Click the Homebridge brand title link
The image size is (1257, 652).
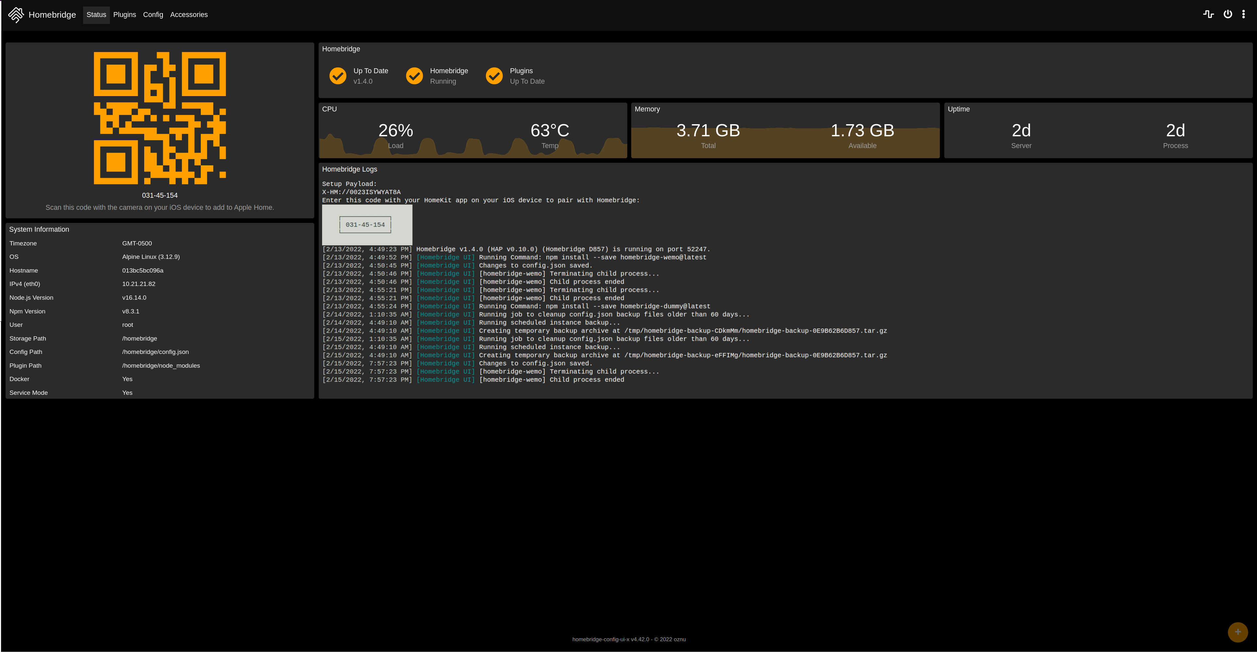pos(52,15)
